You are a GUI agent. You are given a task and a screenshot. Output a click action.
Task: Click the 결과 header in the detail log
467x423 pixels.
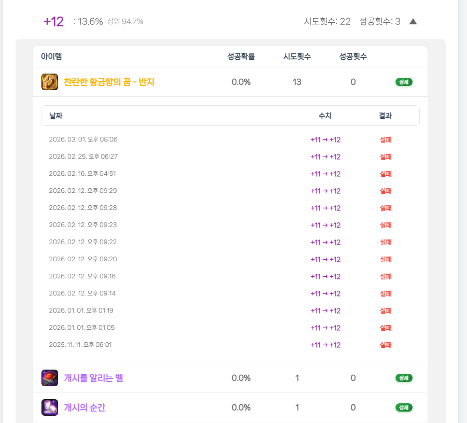pyautogui.click(x=385, y=116)
